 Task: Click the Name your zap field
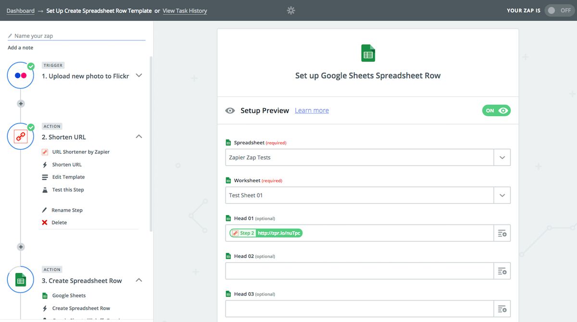[x=77, y=36]
